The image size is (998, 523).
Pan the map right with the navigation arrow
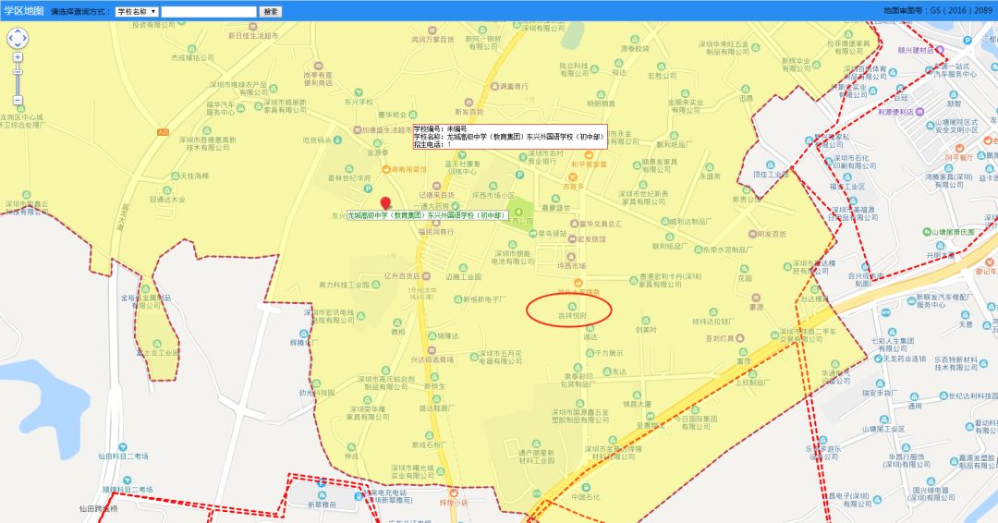click(x=24, y=38)
